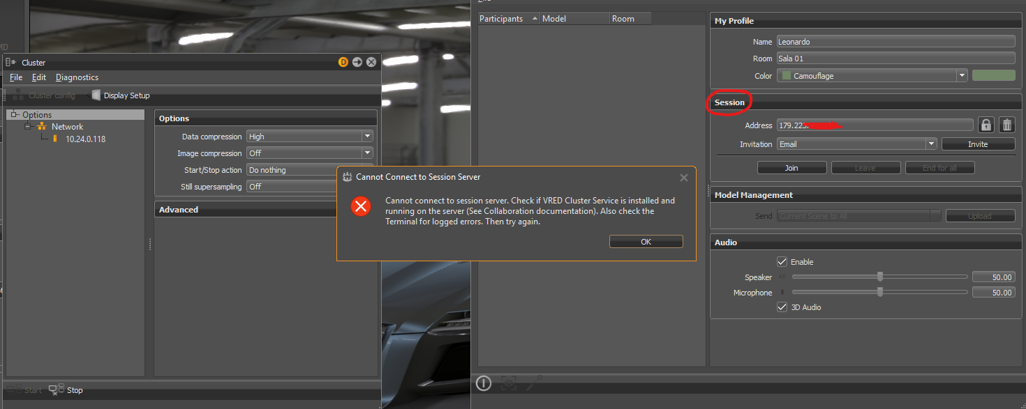Image resolution: width=1026 pixels, height=409 pixels.
Task: Open the Data compression dropdown
Action: tap(310, 137)
